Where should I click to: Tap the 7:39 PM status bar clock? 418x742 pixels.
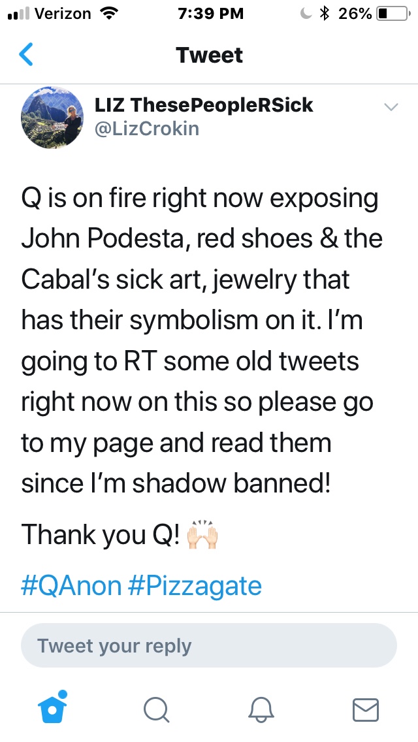(210, 14)
